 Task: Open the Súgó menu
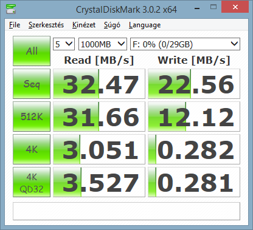pyautogui.click(x=112, y=25)
